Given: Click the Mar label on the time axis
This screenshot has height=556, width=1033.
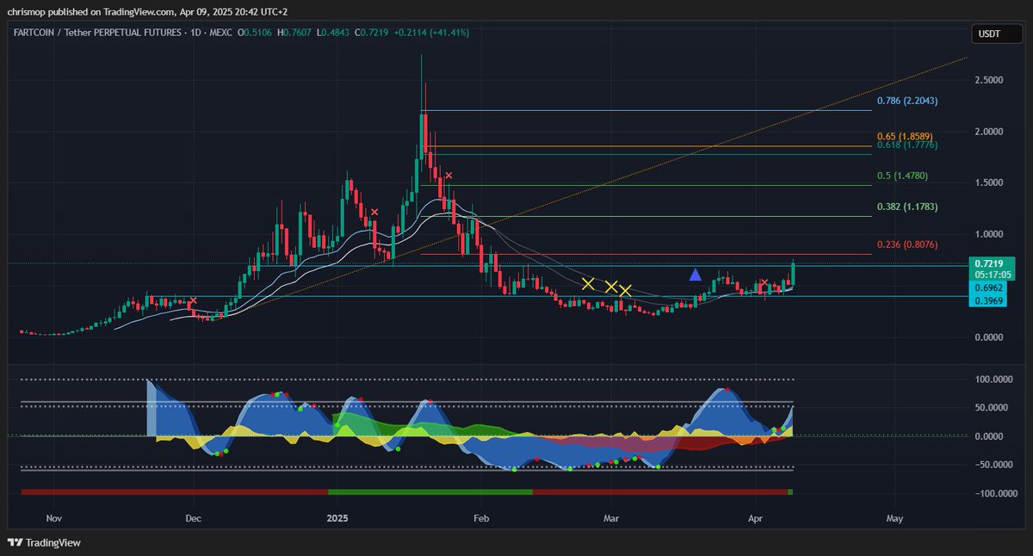Looking at the screenshot, I should (611, 519).
